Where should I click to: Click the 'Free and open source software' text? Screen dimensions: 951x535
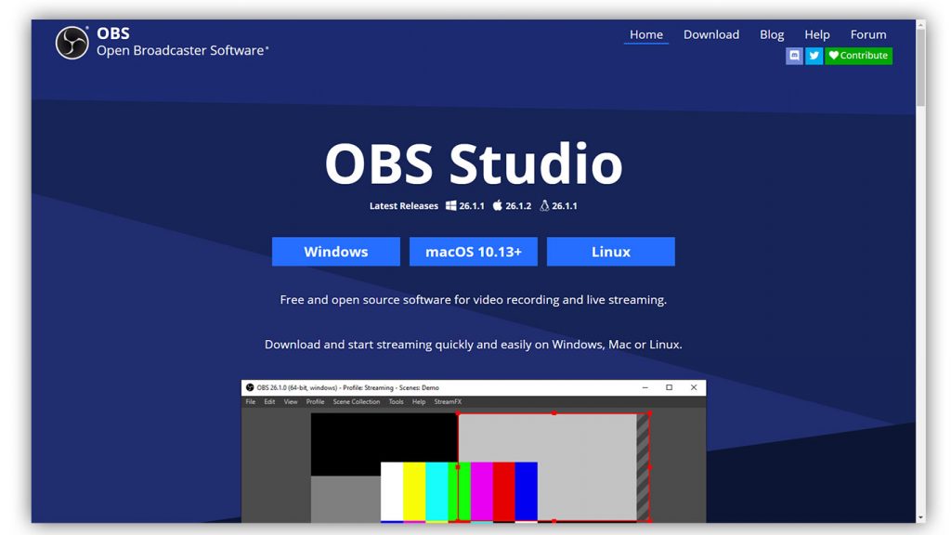473,300
